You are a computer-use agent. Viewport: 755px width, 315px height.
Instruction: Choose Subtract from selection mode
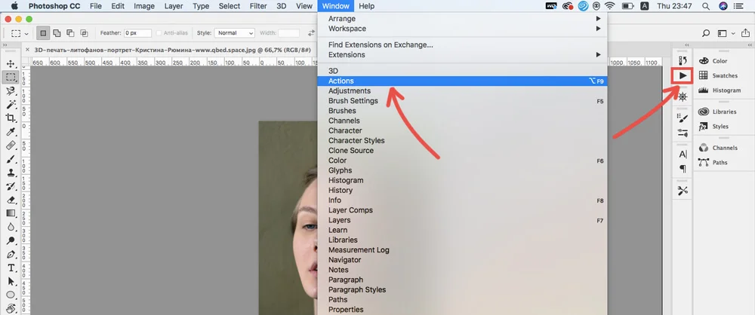point(70,33)
